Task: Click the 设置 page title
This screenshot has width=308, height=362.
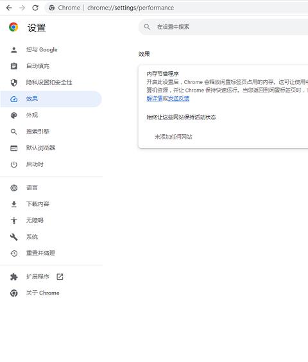Action: (37, 28)
